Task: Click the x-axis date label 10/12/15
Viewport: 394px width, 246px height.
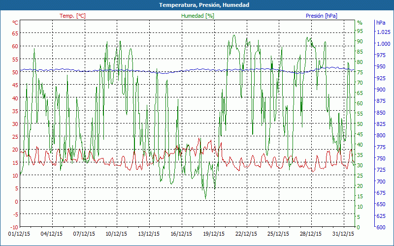Action: 116,234
